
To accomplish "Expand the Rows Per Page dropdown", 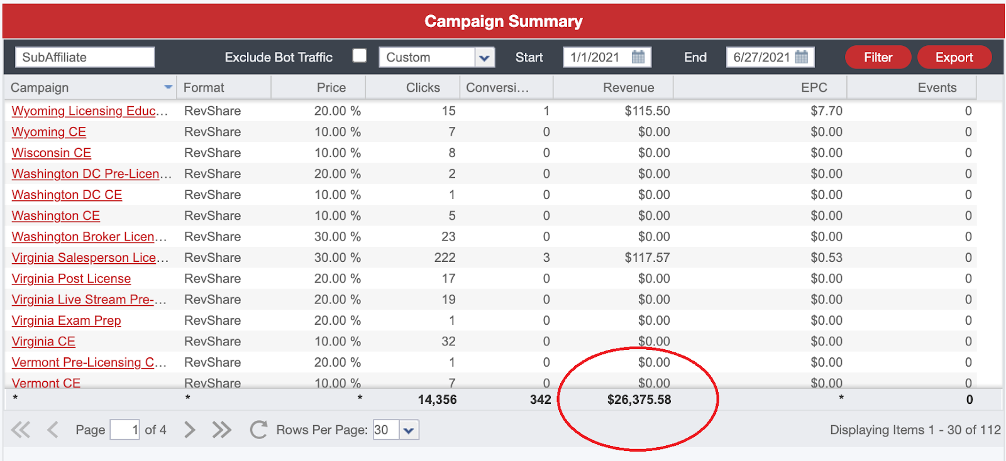I will (409, 430).
